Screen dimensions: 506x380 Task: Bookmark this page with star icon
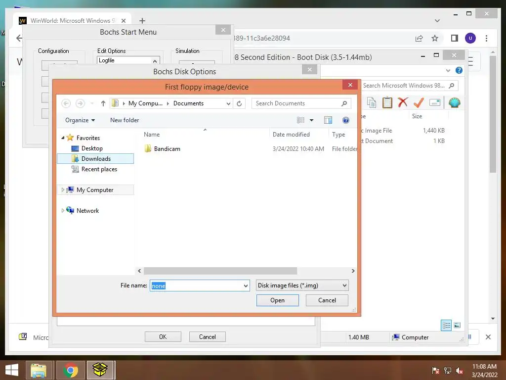[x=435, y=39]
